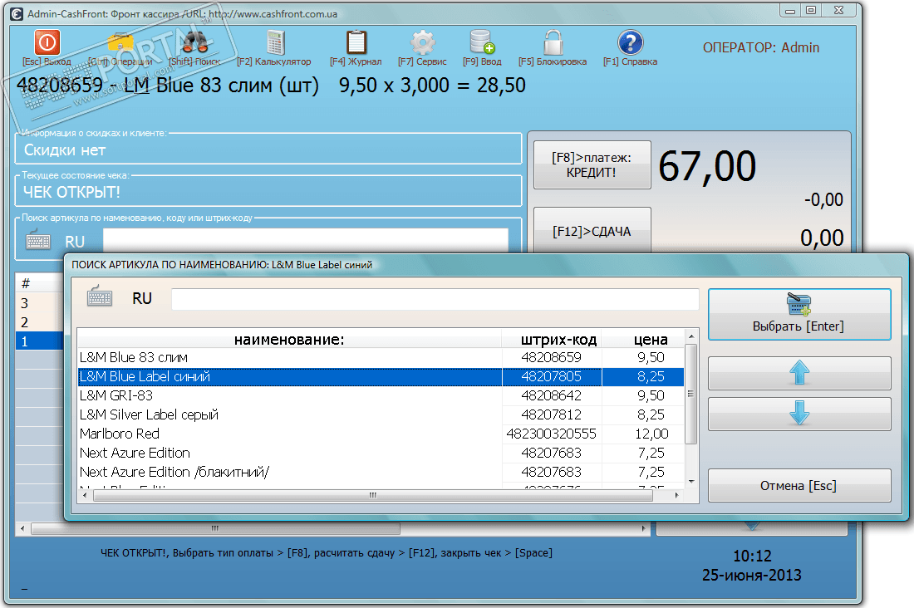Click the list vertical scrollbar thumb

tap(691, 394)
